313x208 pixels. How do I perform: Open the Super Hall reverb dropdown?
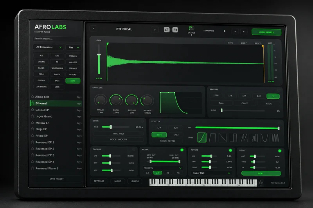212,173
